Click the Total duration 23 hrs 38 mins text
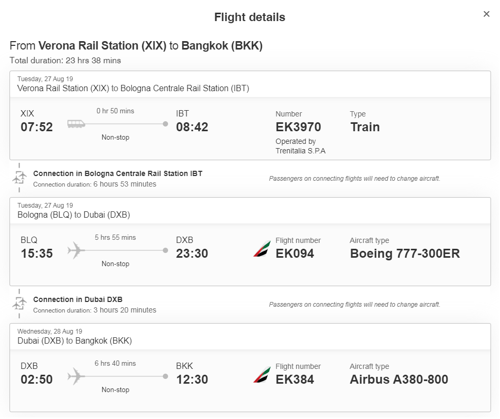The height and width of the screenshot is (419, 500). (65, 60)
